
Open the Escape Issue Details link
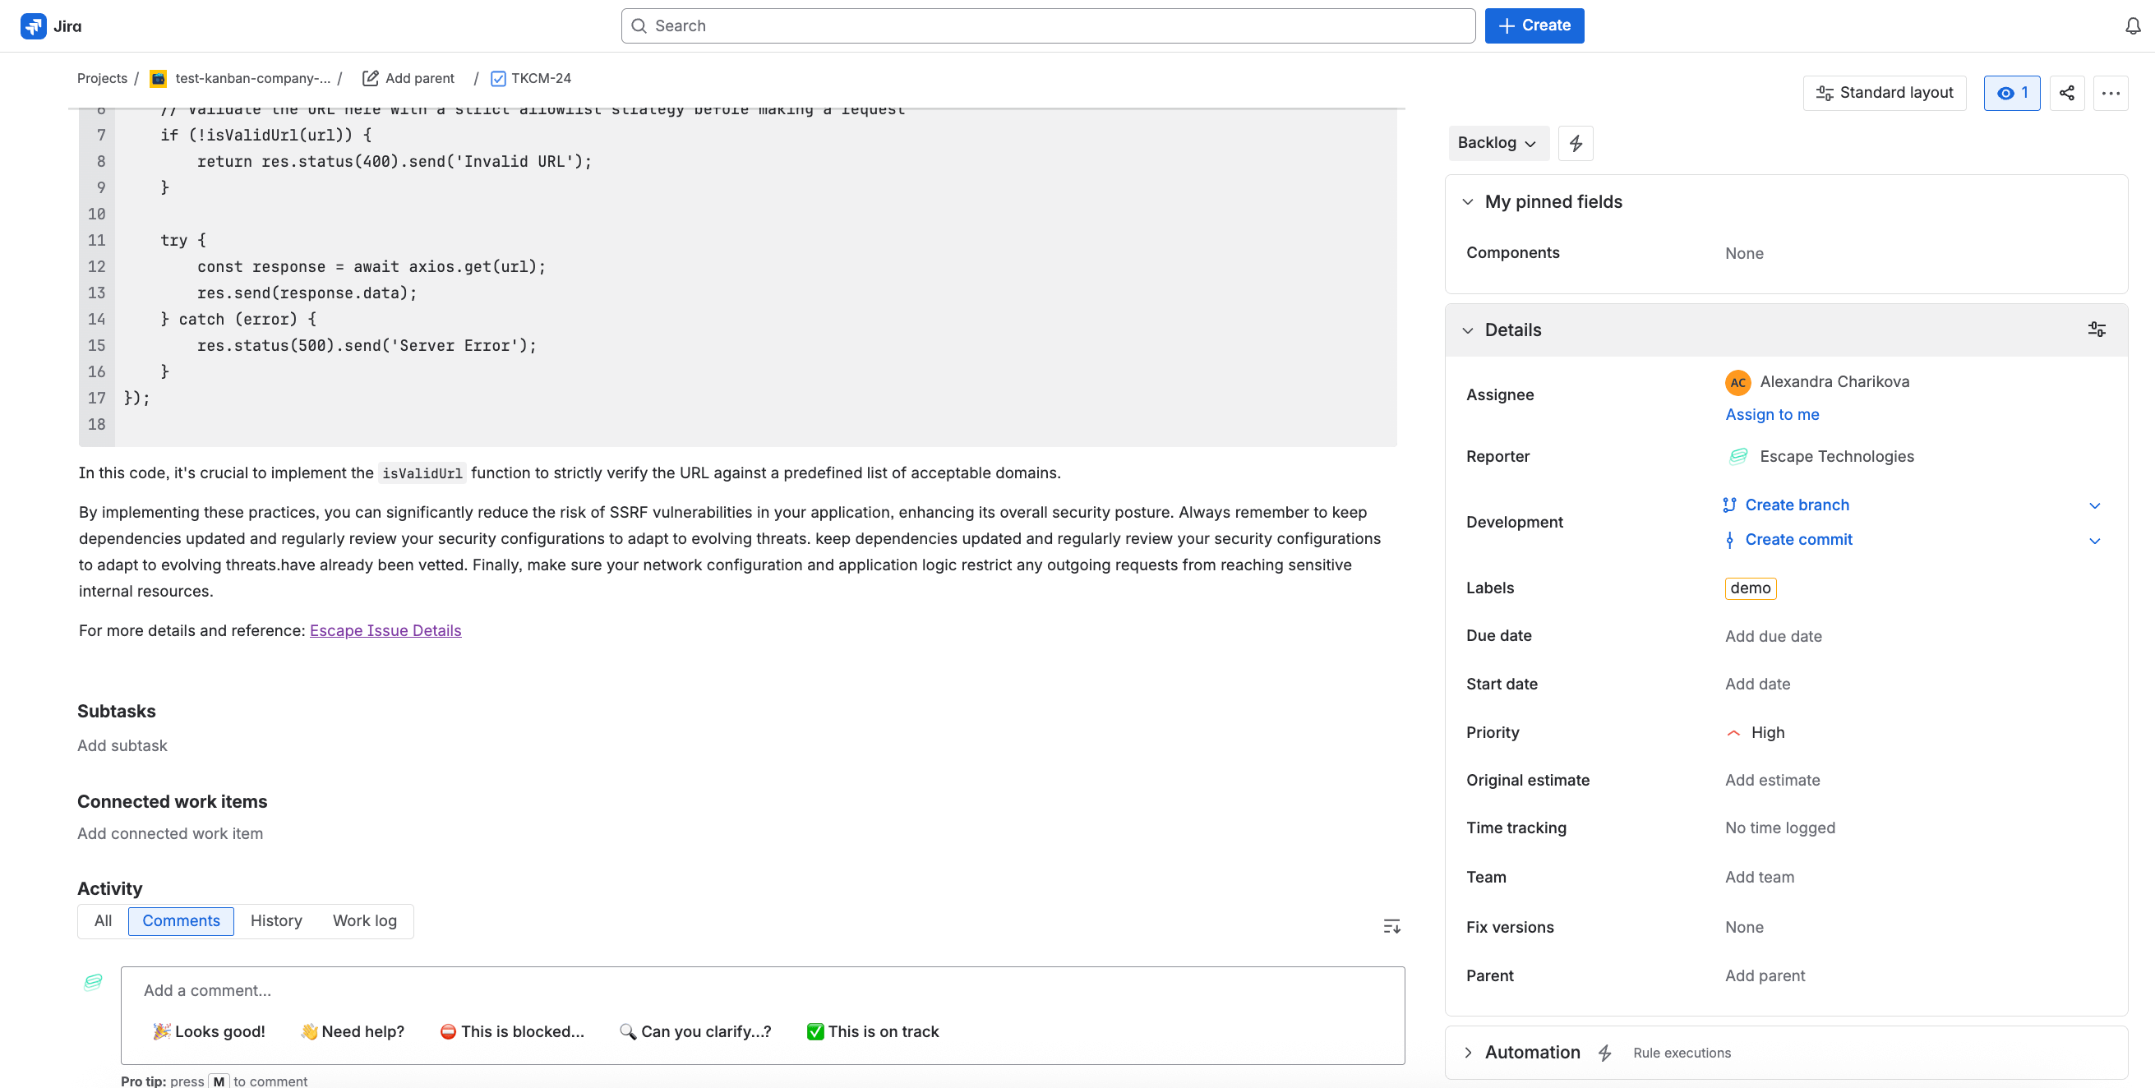click(x=385, y=630)
